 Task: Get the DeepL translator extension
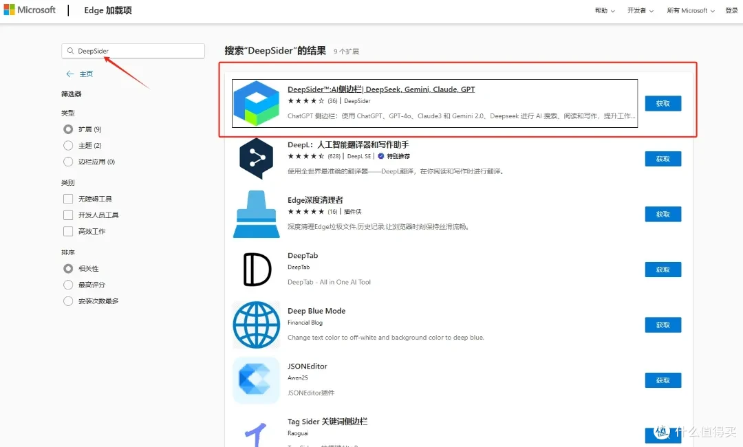point(663,159)
